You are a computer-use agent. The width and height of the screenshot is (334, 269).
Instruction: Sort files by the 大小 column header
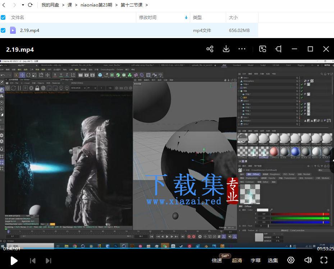point(233,18)
